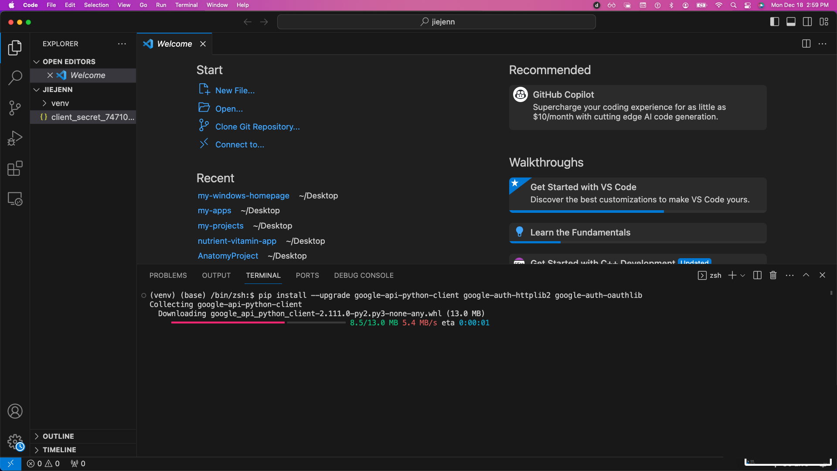Select the Terminal panel tab
Viewport: 837px width, 471px height.
(263, 275)
